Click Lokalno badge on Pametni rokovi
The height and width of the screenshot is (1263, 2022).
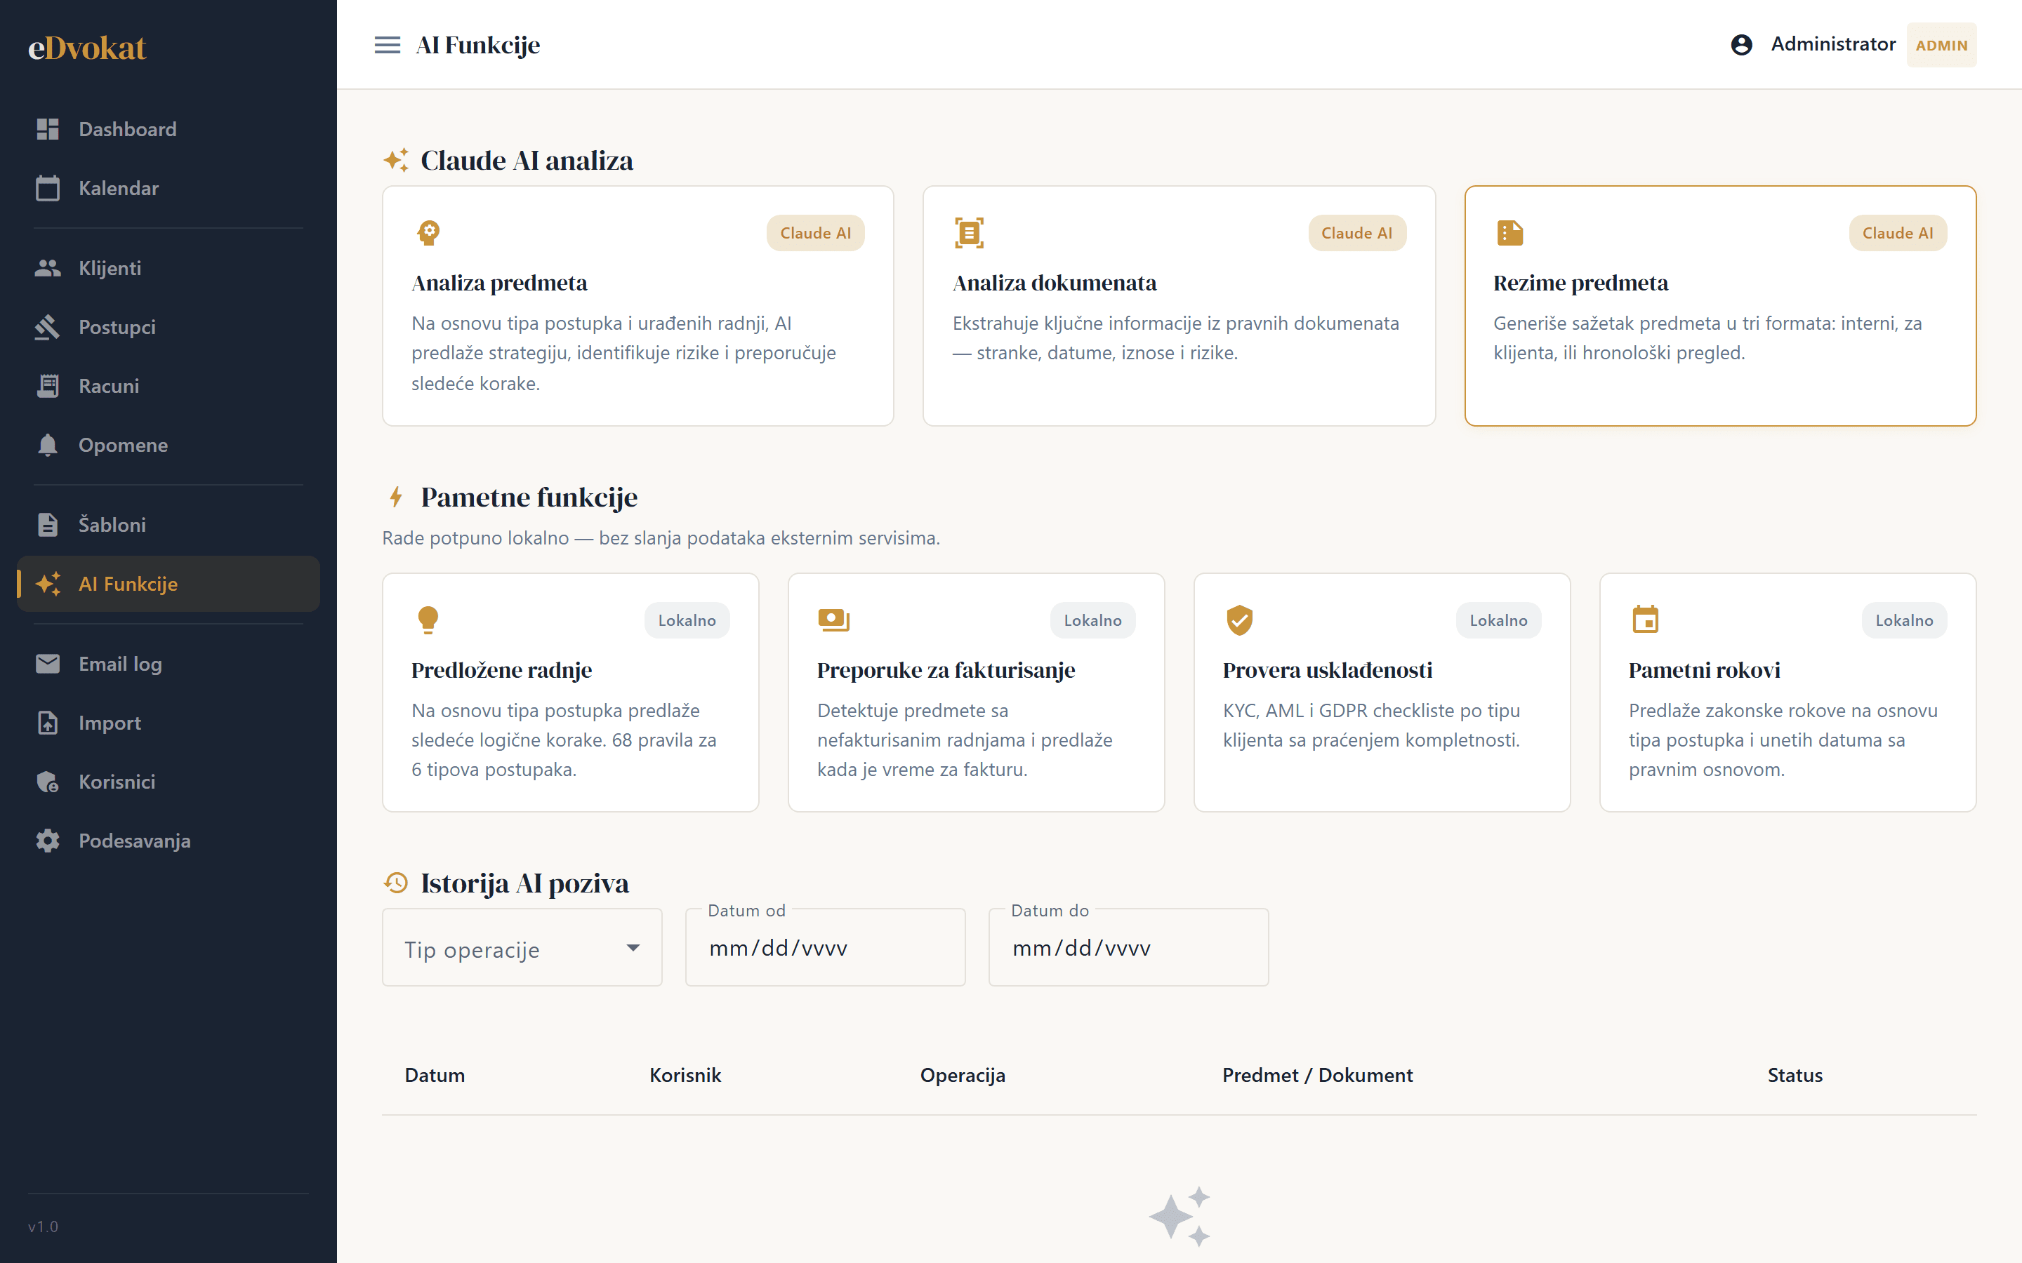point(1904,621)
